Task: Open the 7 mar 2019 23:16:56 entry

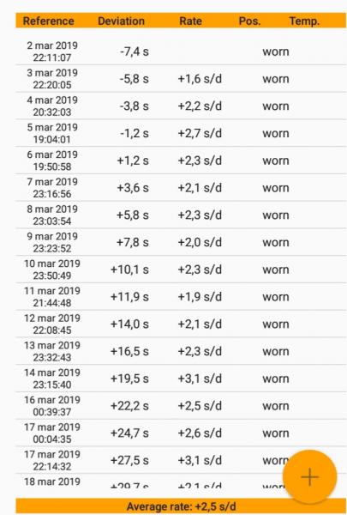Action: point(181,187)
